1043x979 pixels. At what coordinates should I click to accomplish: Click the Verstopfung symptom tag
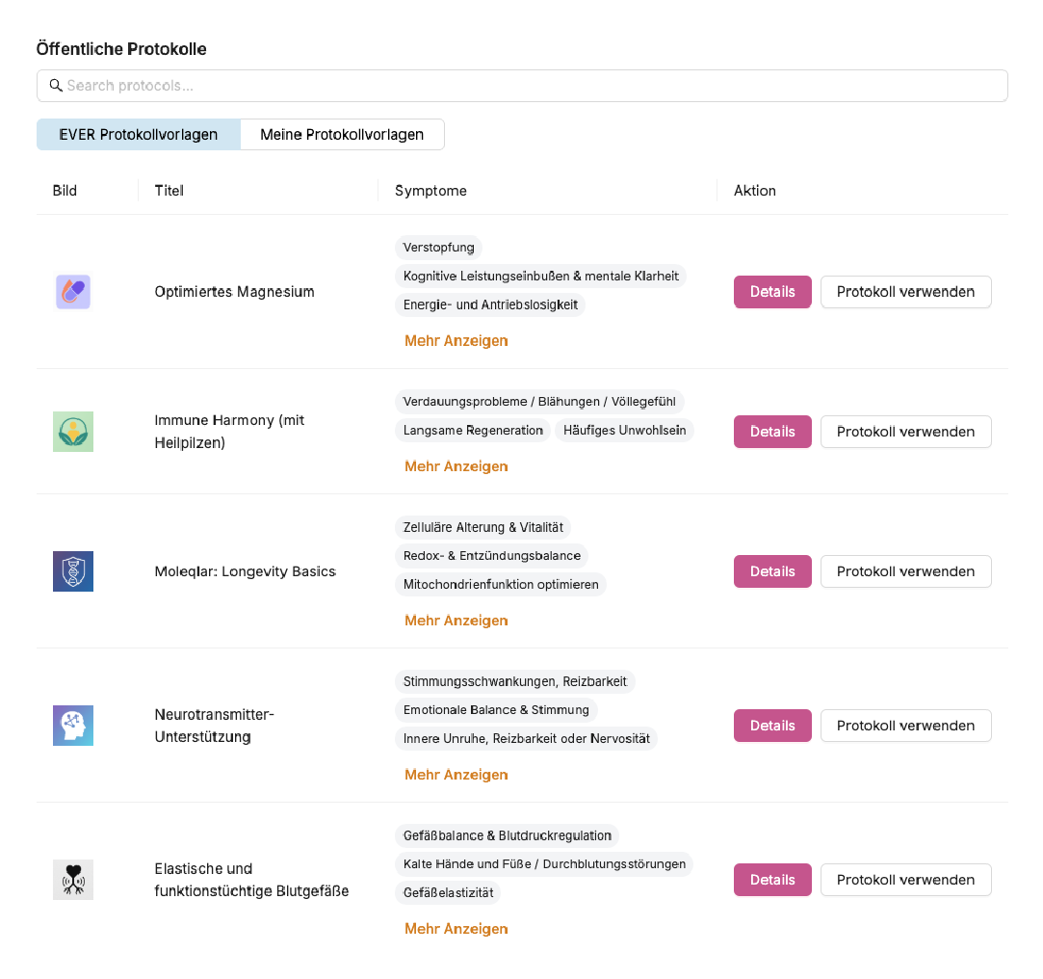coord(439,248)
